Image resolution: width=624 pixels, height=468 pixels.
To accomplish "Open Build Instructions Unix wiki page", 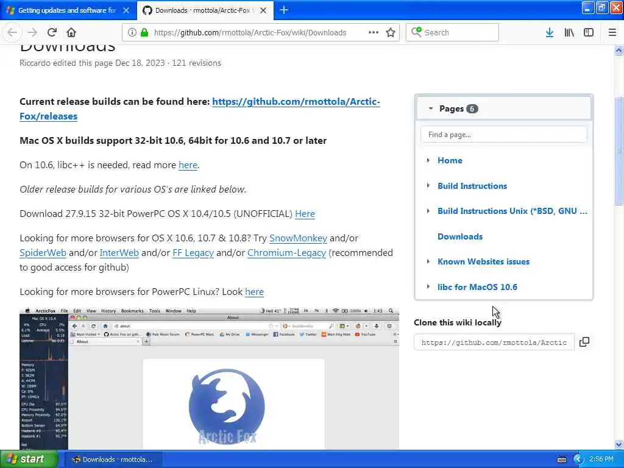I will click(x=512, y=211).
